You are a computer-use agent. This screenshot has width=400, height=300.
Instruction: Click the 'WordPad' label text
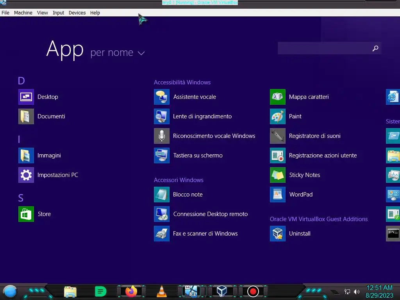pos(301,195)
